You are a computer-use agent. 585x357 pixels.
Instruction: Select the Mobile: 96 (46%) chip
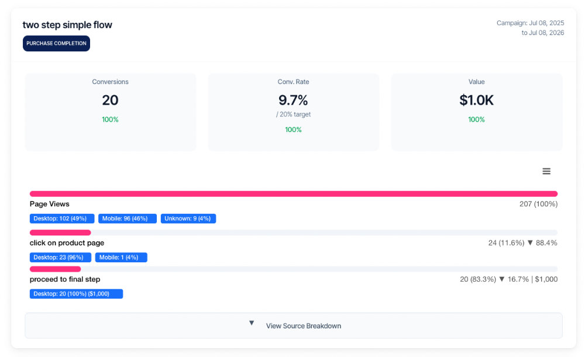[x=127, y=219]
